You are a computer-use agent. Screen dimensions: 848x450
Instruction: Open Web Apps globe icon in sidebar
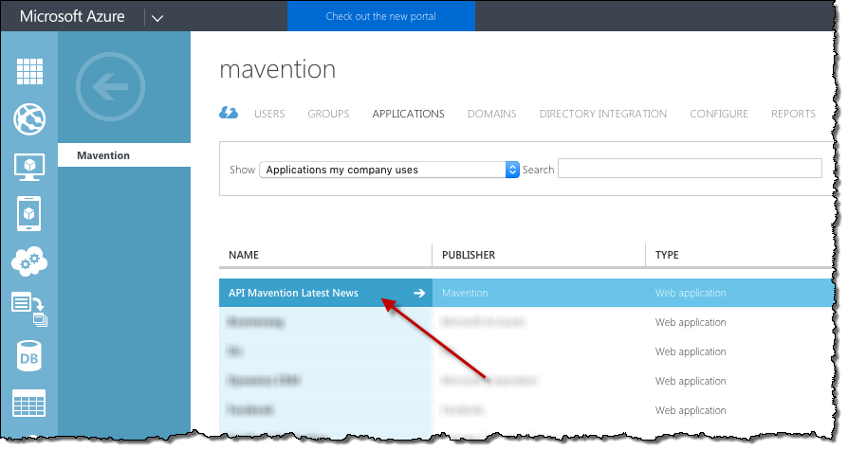(29, 118)
